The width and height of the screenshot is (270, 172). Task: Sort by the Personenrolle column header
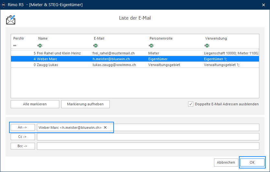pyautogui.click(x=161, y=38)
